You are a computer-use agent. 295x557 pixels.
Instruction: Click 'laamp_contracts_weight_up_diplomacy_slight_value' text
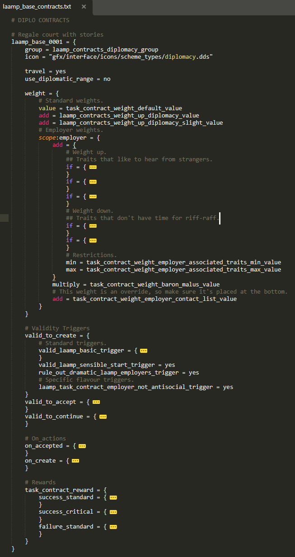(x=141, y=123)
